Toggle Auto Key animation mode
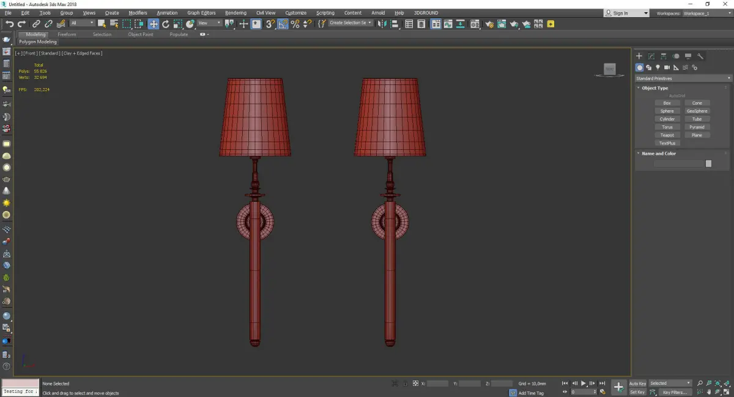 pos(637,384)
